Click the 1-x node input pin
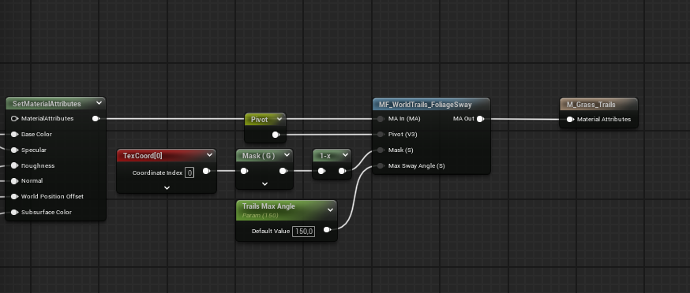 [321, 172]
